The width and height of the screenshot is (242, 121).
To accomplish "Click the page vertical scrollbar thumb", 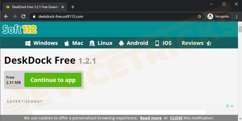I will click(x=240, y=29).
